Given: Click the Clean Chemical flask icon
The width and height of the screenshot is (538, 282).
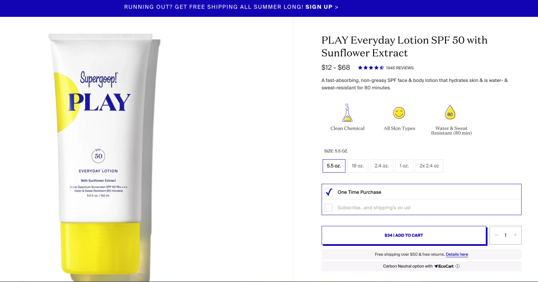Looking at the screenshot, I should coord(347,113).
